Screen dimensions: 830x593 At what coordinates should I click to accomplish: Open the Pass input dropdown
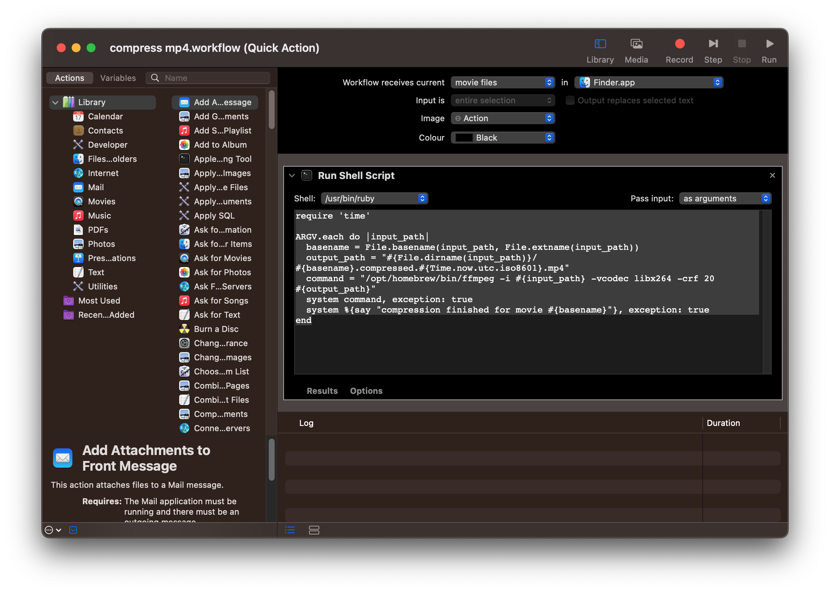click(725, 198)
